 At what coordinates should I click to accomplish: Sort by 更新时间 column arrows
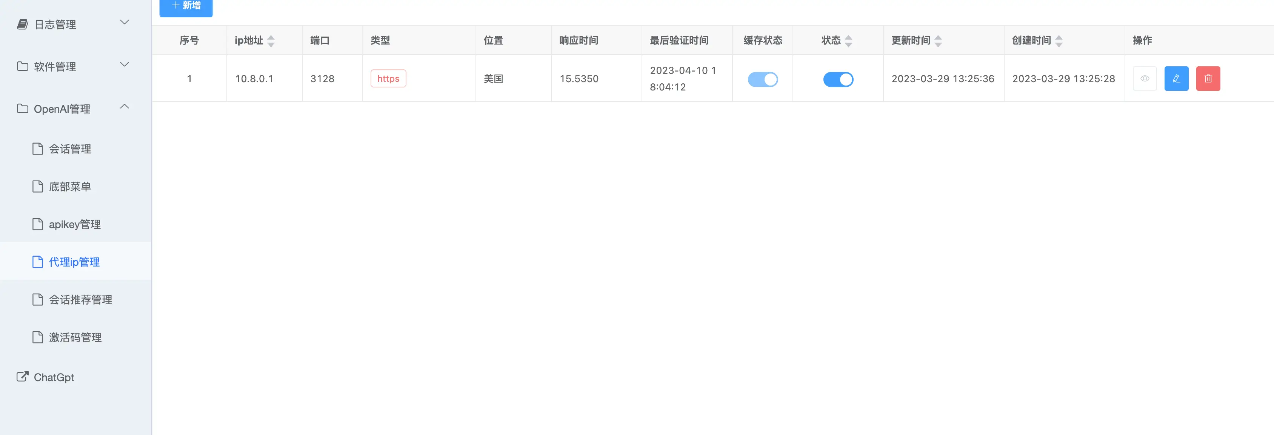tap(938, 40)
